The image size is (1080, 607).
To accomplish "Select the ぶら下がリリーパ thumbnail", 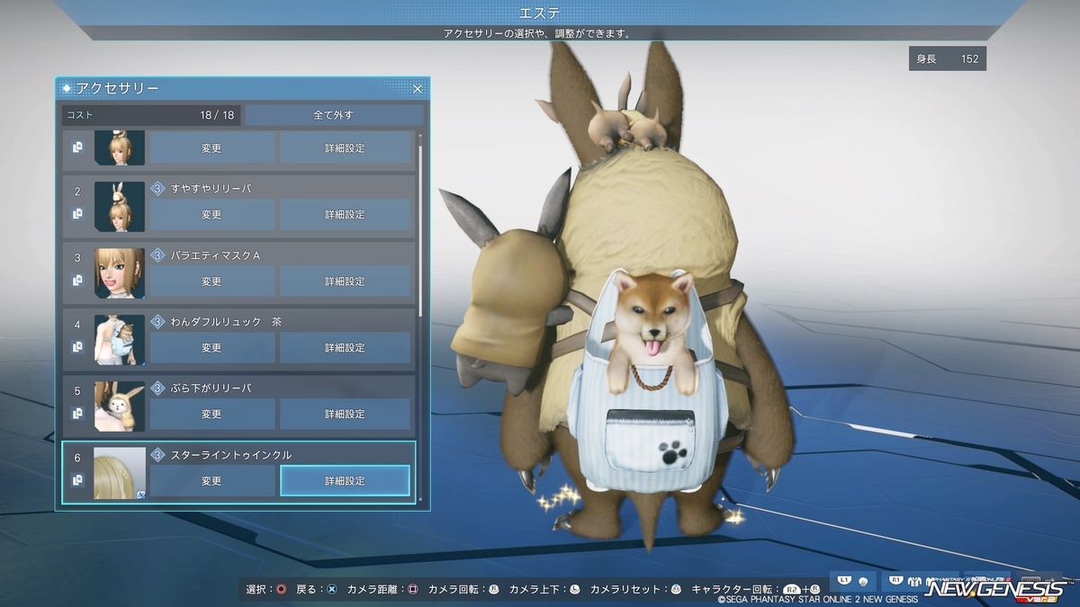I will click(x=120, y=406).
